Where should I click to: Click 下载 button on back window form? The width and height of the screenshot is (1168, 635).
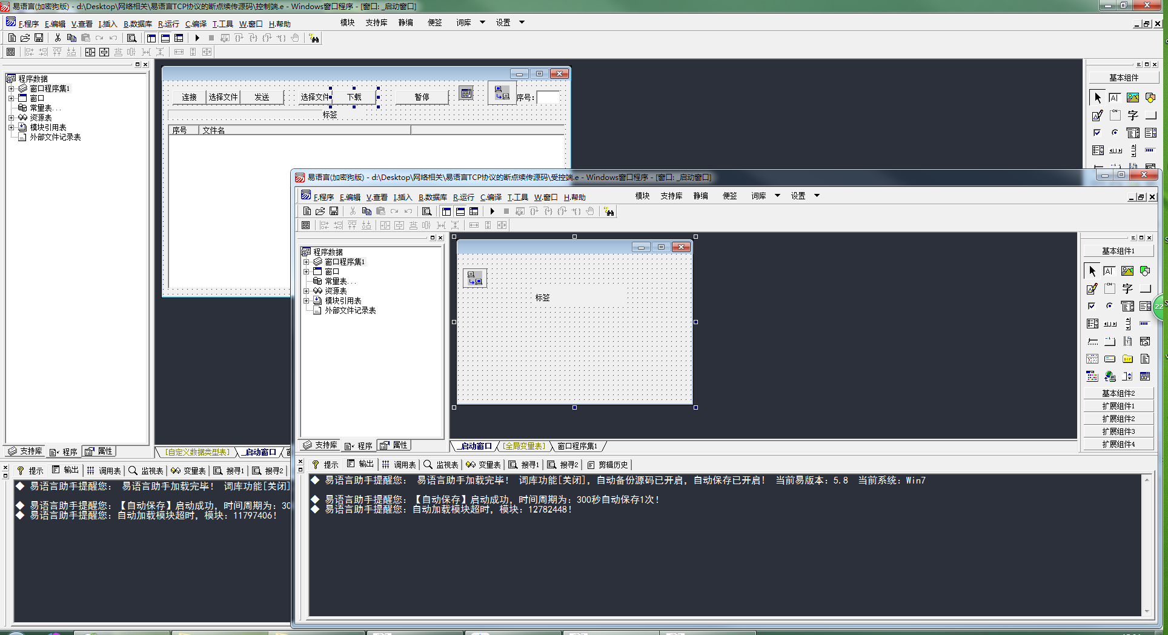click(354, 97)
